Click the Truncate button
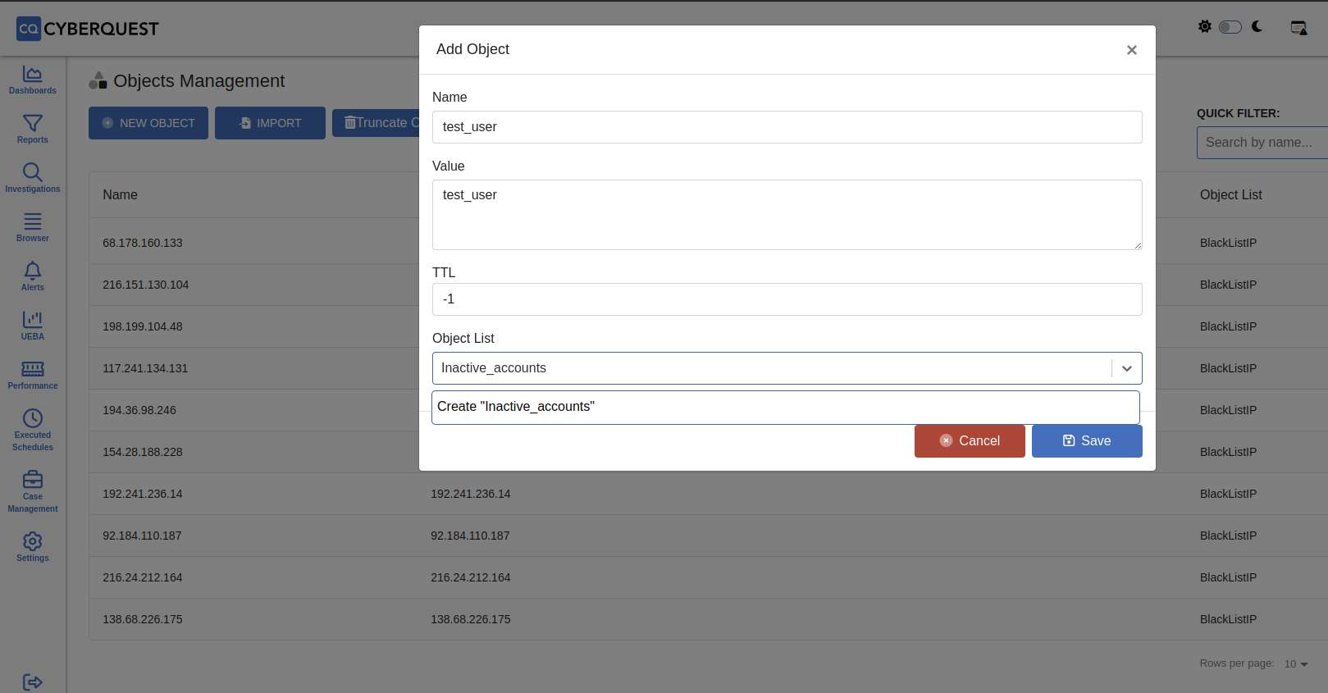This screenshot has width=1328, height=693. [376, 122]
